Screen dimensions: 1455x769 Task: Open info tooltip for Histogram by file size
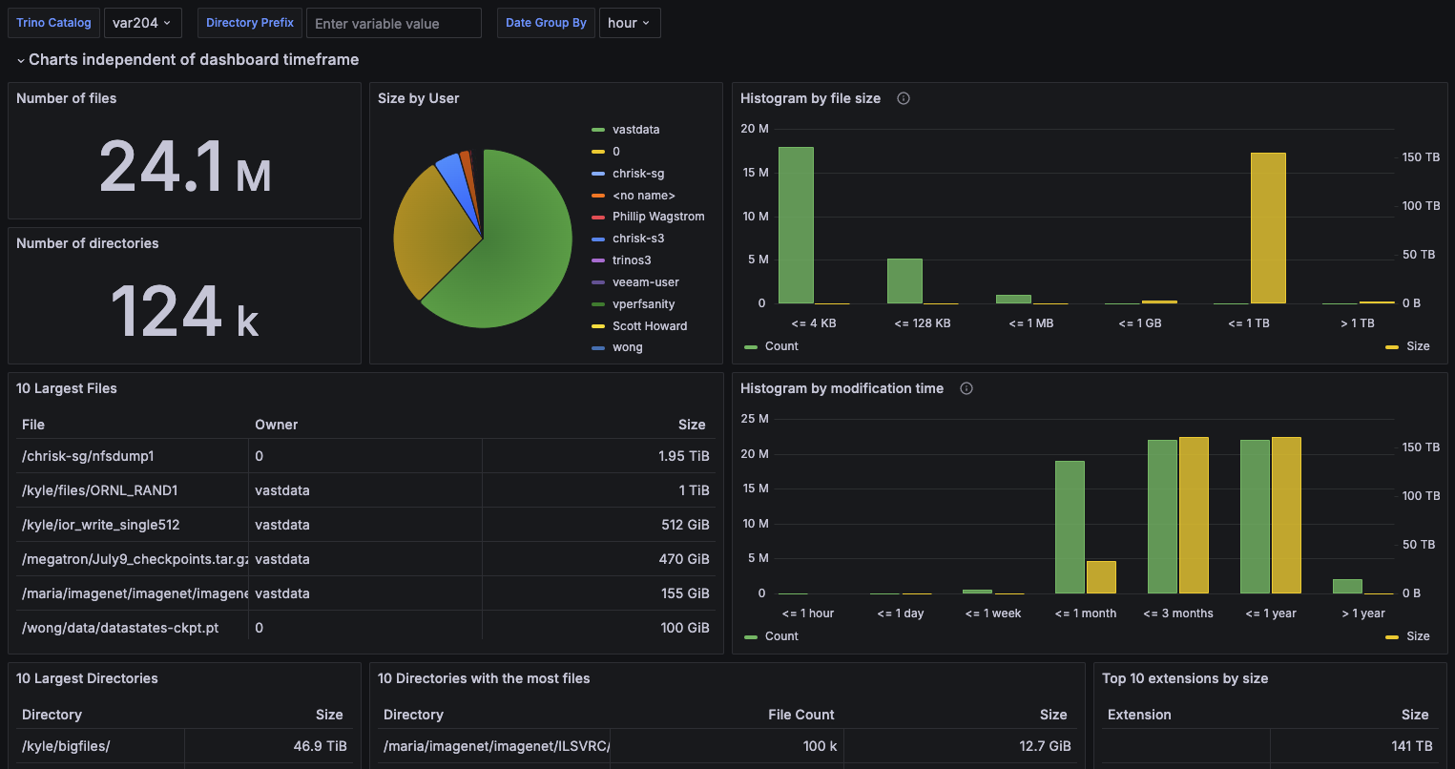click(904, 98)
